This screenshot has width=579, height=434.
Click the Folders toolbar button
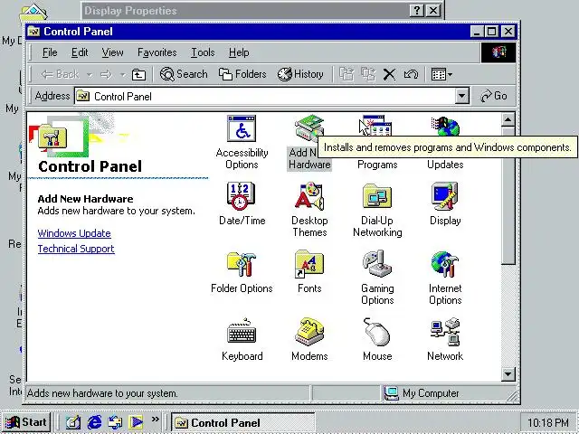point(242,74)
